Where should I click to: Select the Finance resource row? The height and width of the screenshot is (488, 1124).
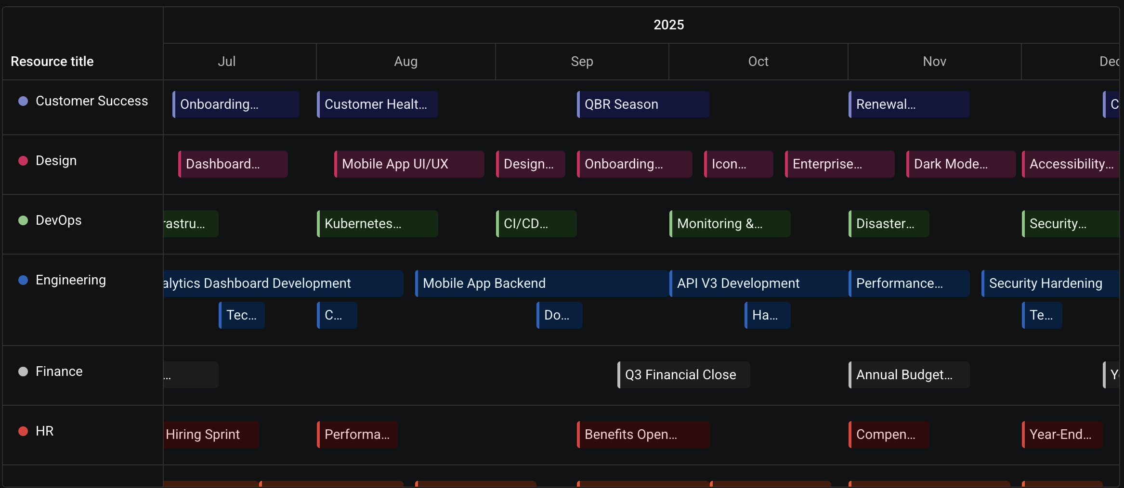pos(561,375)
